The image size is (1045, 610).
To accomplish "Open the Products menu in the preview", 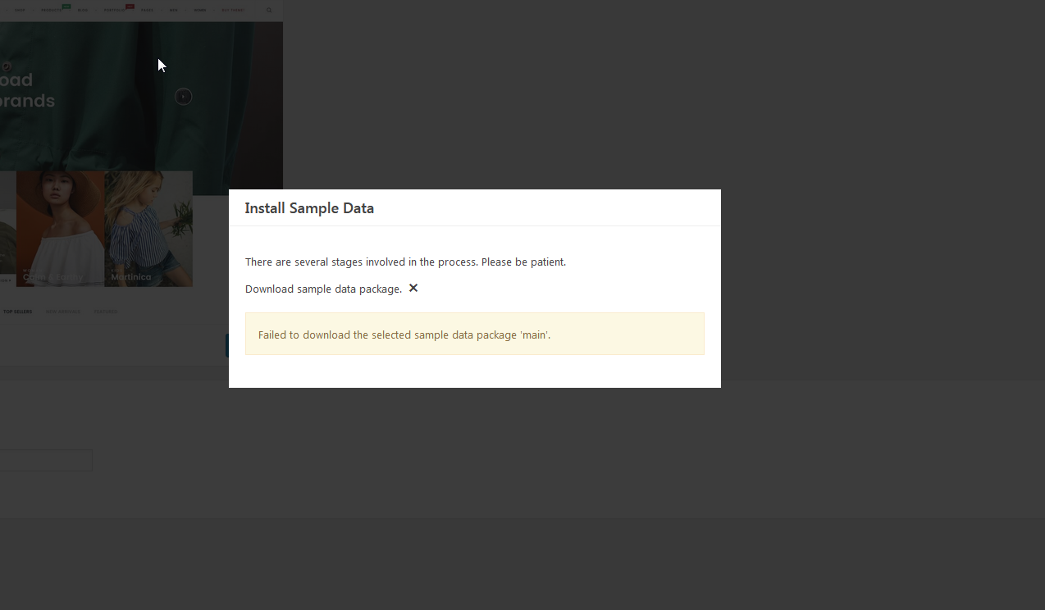I will coord(52,11).
